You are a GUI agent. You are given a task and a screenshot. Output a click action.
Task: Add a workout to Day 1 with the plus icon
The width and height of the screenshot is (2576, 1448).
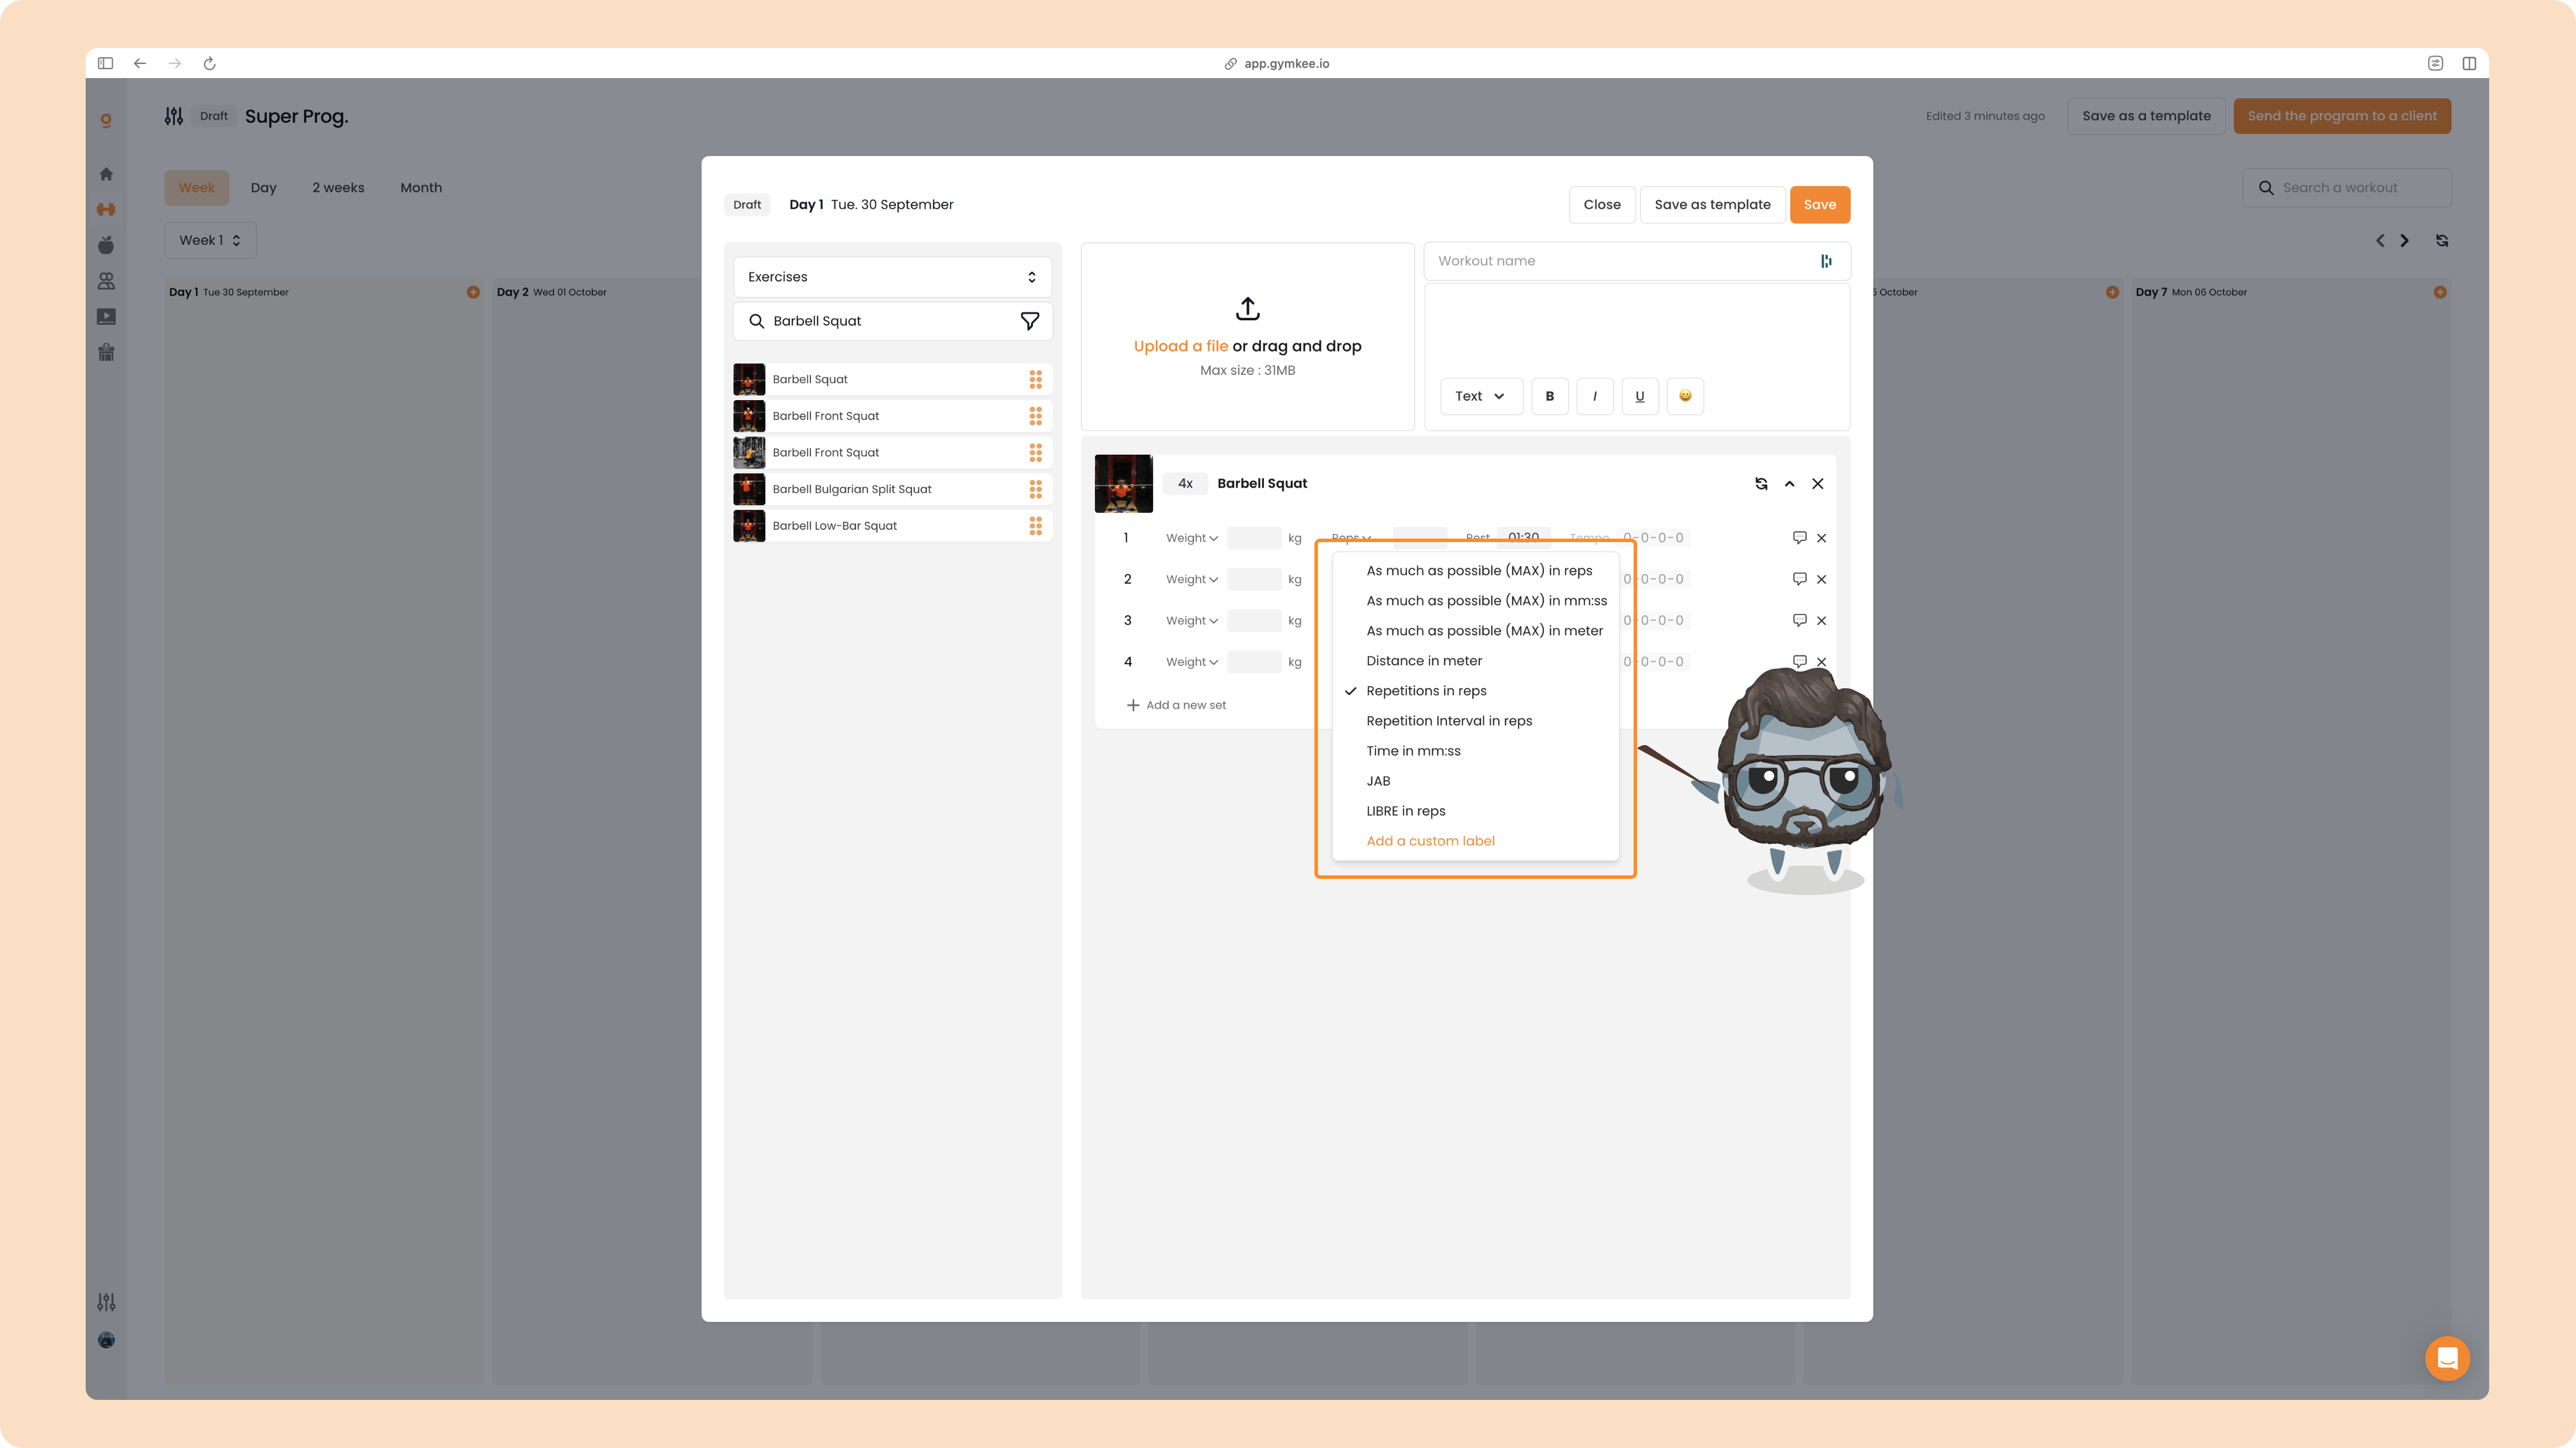coord(473,292)
